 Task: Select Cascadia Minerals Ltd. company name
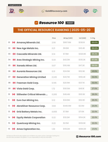[29, 54]
